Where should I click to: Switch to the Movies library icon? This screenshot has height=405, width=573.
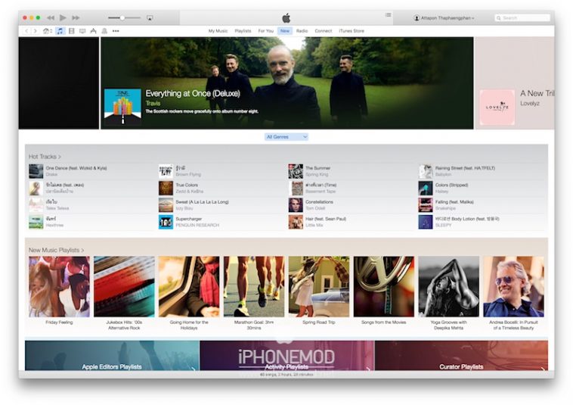[x=71, y=31]
